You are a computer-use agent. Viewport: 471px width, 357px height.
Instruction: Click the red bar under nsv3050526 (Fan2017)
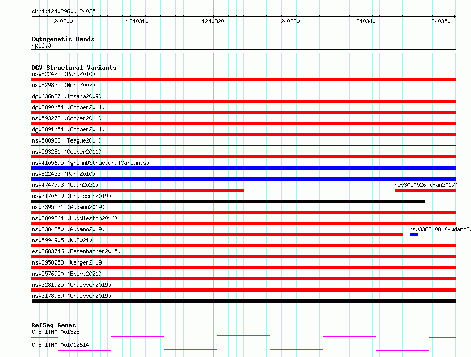pyautogui.click(x=425, y=190)
